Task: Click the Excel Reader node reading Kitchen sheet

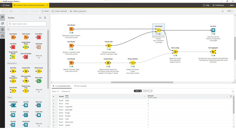Action: [71, 29]
